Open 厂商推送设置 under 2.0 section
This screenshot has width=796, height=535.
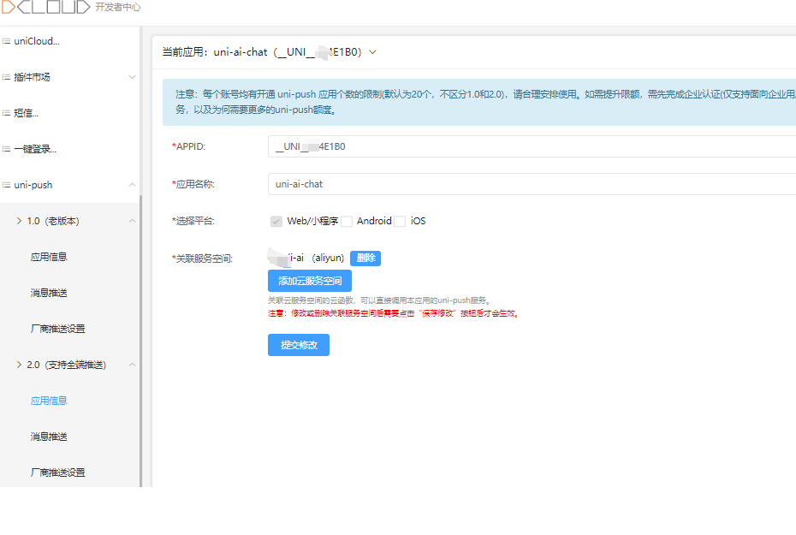point(58,473)
